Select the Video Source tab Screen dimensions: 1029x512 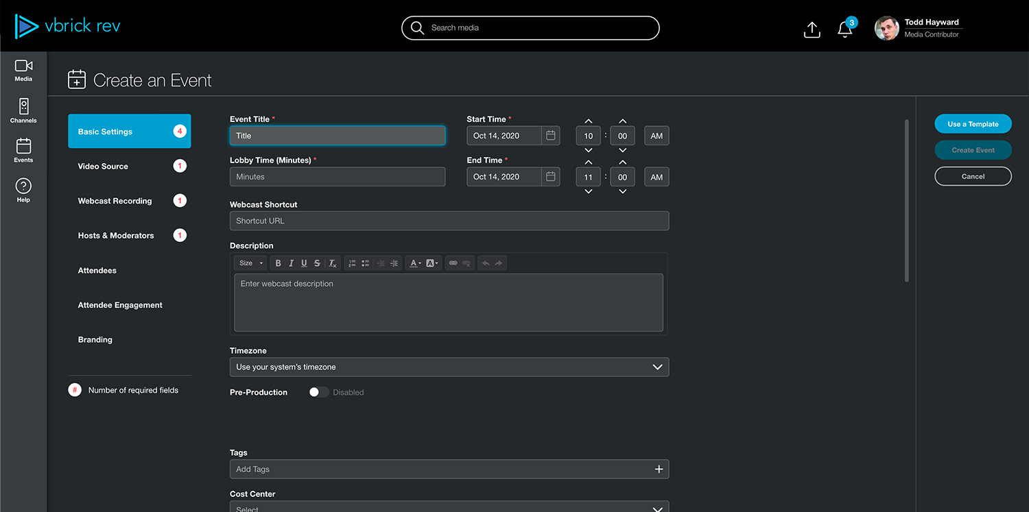point(130,166)
